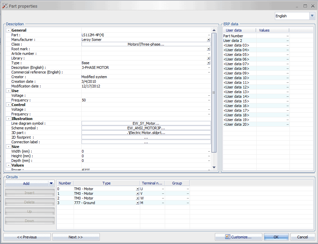Collapse the Use section
318x244 pixels.
point(9,91)
